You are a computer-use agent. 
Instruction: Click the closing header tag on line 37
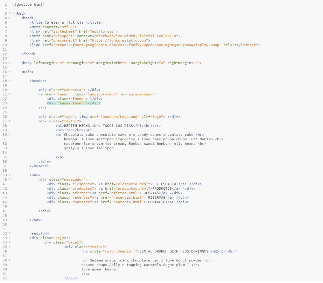click(x=39, y=166)
